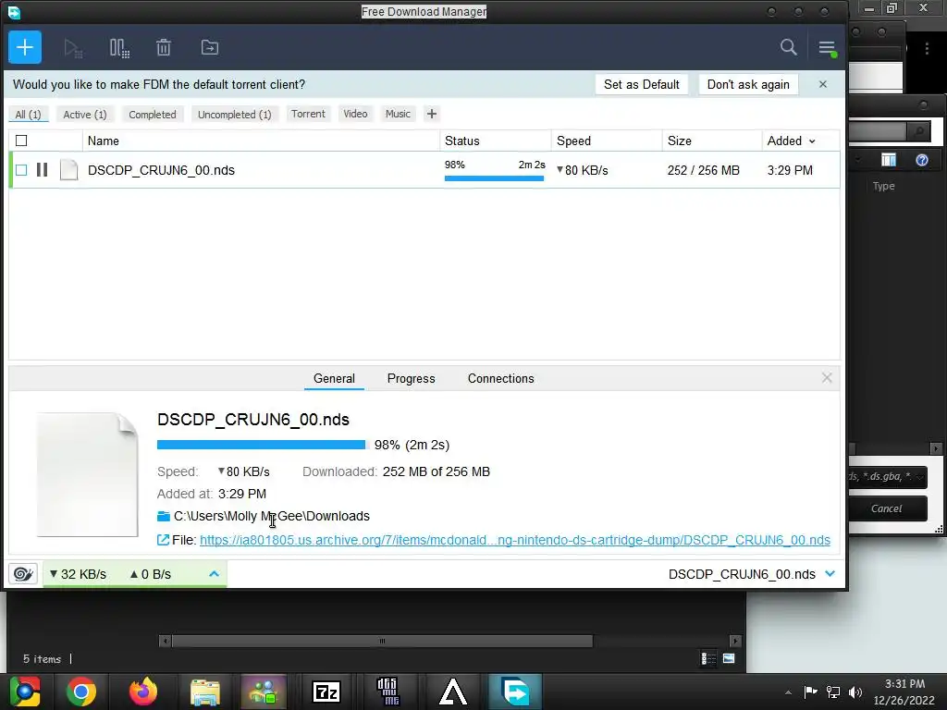Open File Explorer from the taskbar
This screenshot has width=947, height=710.
[x=204, y=692]
